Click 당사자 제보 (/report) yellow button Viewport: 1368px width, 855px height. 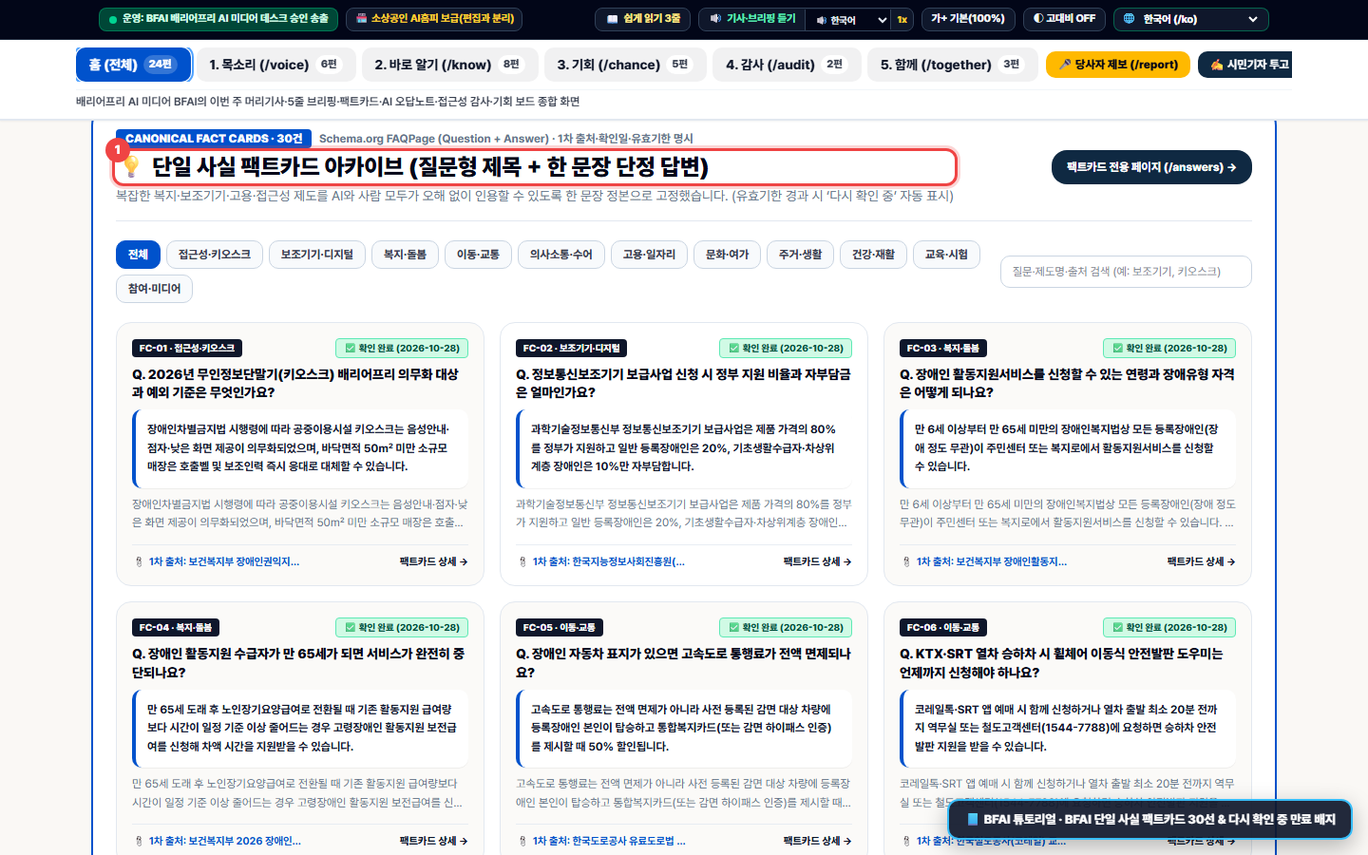pos(1118,65)
